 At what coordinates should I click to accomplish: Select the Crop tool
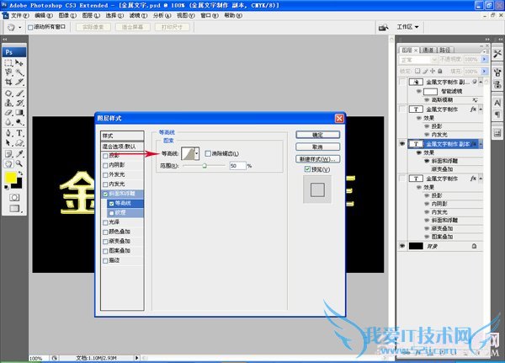tap(8, 82)
